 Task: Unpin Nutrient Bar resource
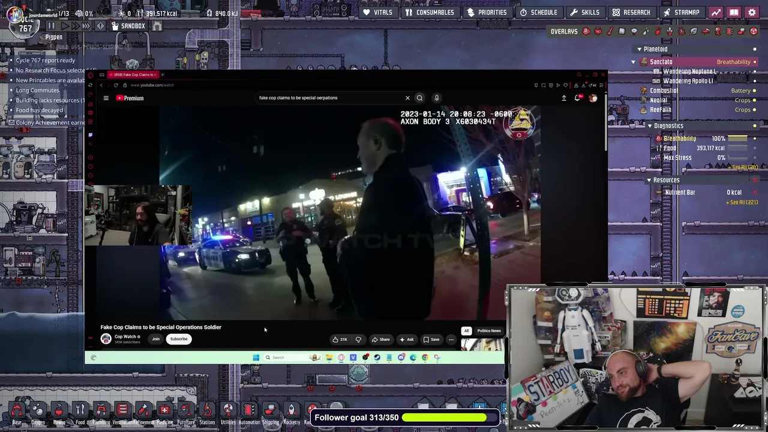(755, 193)
